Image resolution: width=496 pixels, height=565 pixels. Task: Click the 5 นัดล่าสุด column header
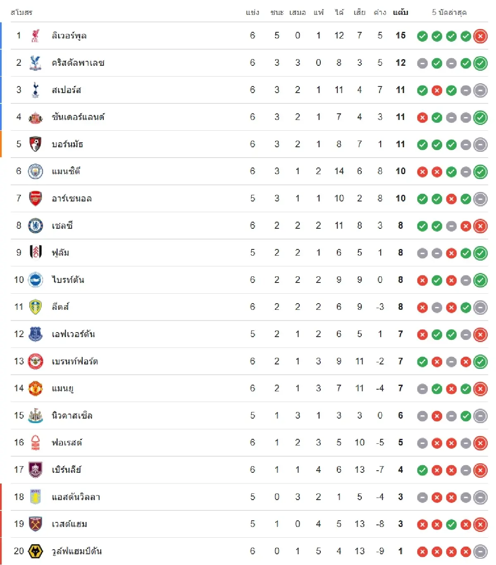click(449, 12)
